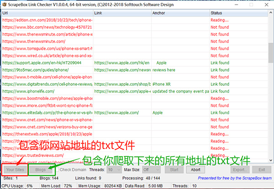Screen dimensions: 274x189
Task: Click the scrollbar down arrow
Action: click(x=270, y=160)
